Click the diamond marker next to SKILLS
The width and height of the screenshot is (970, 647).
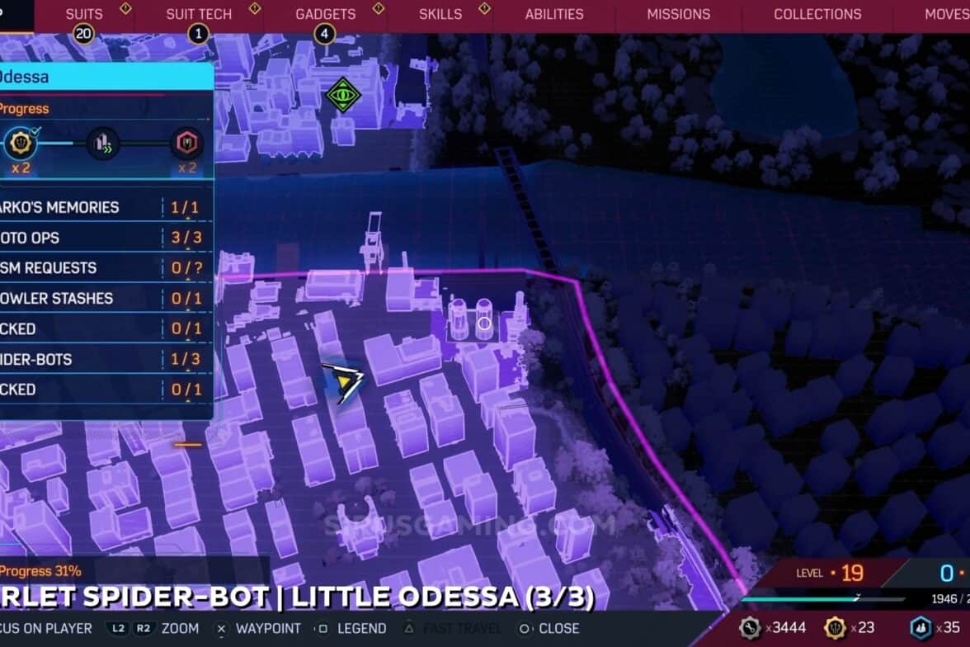click(x=484, y=8)
